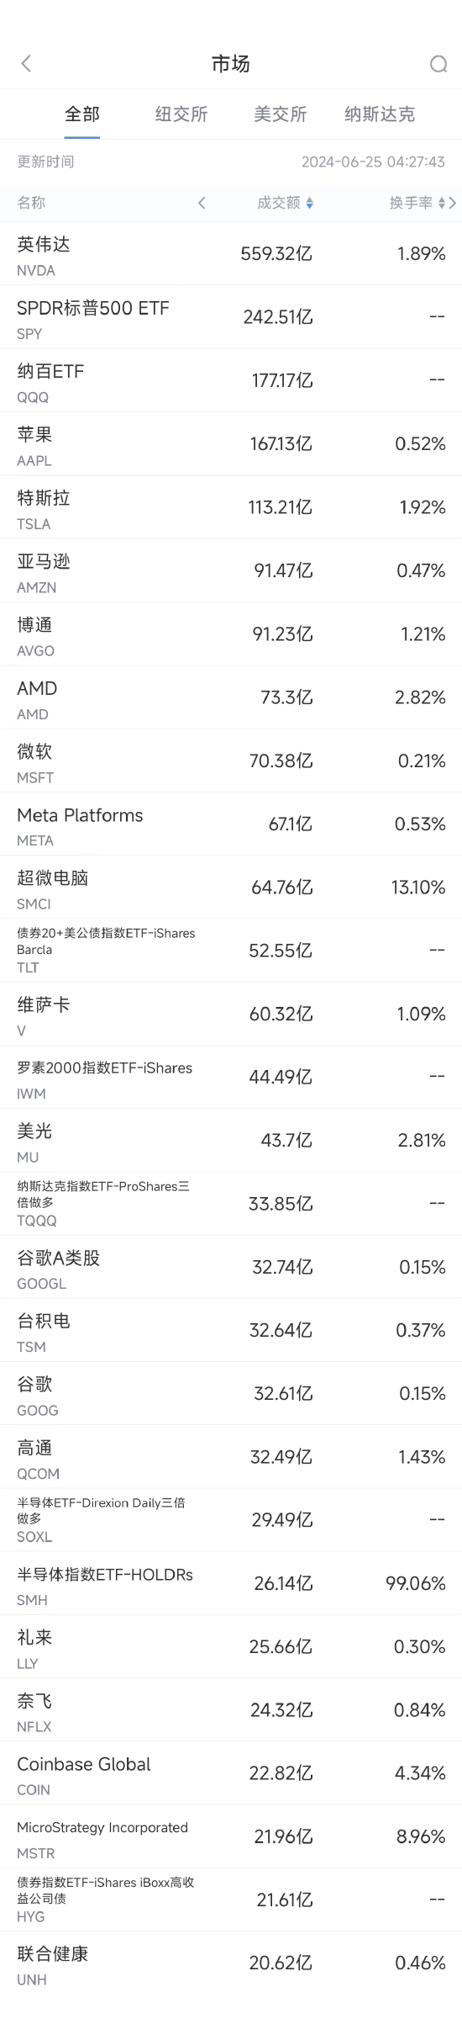The width and height of the screenshot is (462, 2040).
Task: Switch to the 纽交所 tab
Action: coord(181,114)
